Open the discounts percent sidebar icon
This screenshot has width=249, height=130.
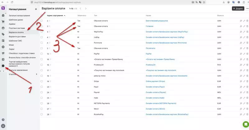tap(3, 47)
